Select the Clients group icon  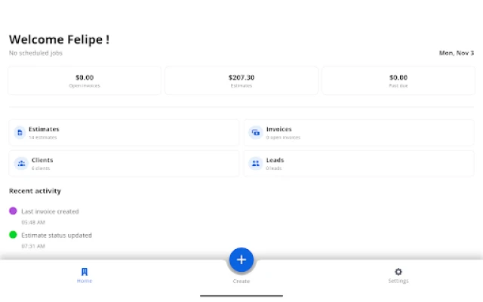(x=20, y=163)
